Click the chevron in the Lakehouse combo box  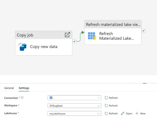(x=98, y=114)
